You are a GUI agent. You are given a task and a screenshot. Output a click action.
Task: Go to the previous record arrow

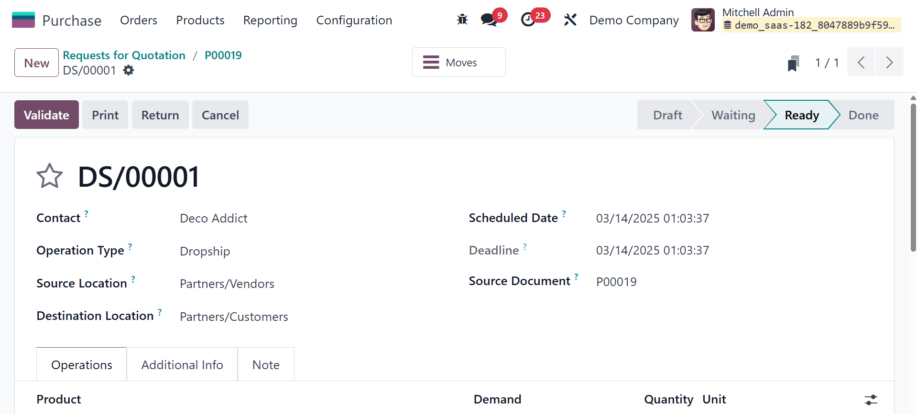tap(861, 63)
